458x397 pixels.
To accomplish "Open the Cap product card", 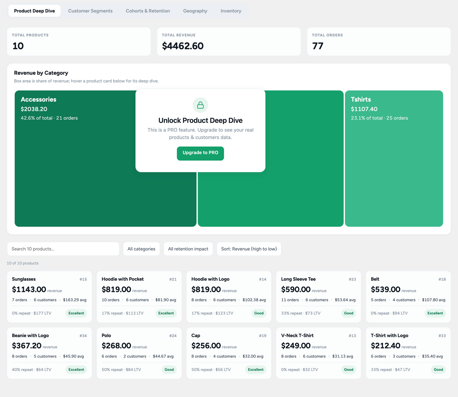I will 229,353.
